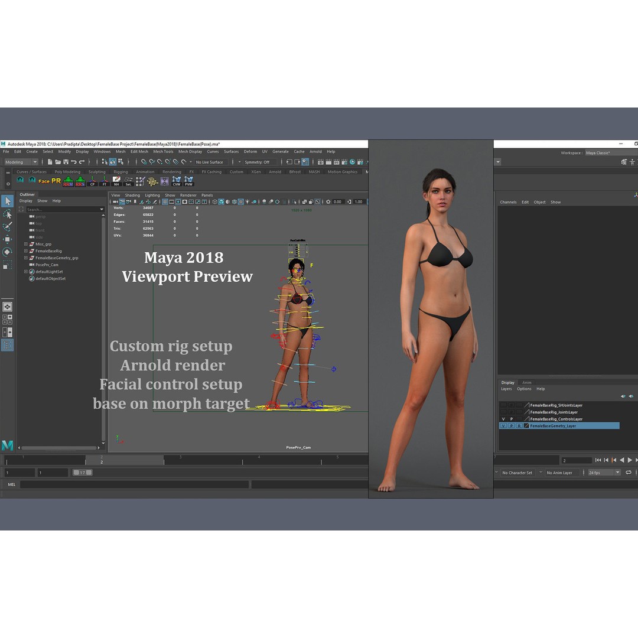Expand the defaultLightSet node
Image resolution: width=638 pixels, height=638 pixels.
click(25, 271)
